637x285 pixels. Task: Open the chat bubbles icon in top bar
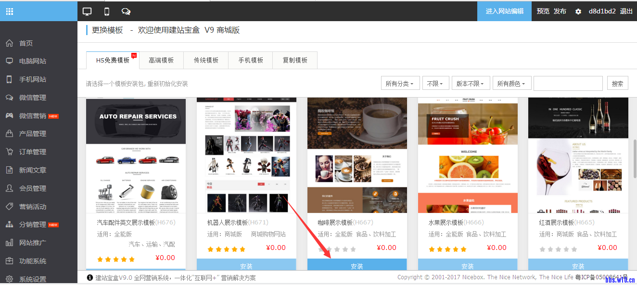click(x=126, y=12)
